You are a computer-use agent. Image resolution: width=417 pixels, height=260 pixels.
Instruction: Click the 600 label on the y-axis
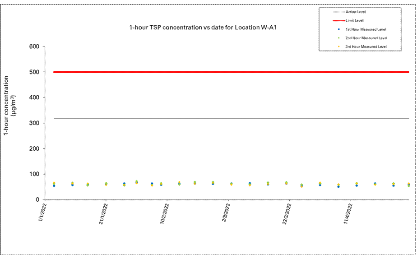(35, 46)
